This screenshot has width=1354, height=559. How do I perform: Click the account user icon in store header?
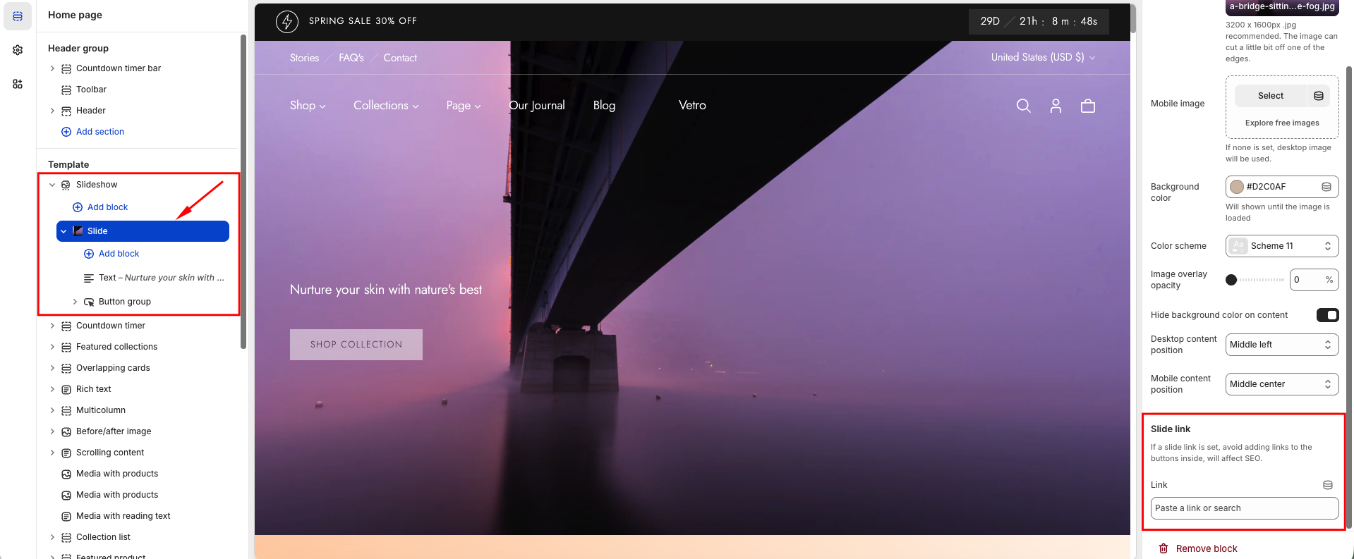point(1056,106)
